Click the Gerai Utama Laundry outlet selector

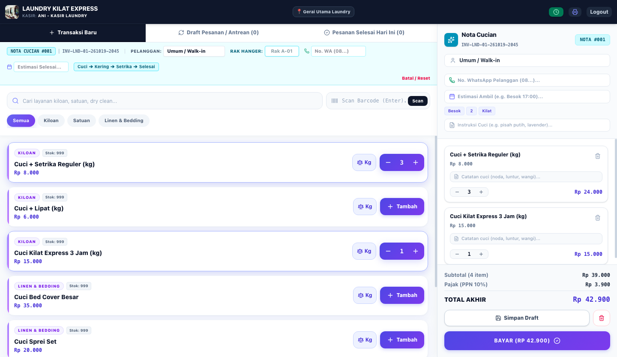pos(323,12)
